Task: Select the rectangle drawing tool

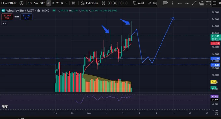Action: coord(208,3)
